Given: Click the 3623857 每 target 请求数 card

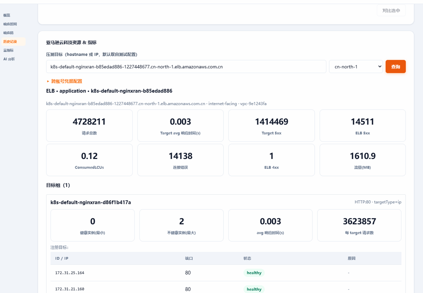Looking at the screenshot, I should point(360,225).
